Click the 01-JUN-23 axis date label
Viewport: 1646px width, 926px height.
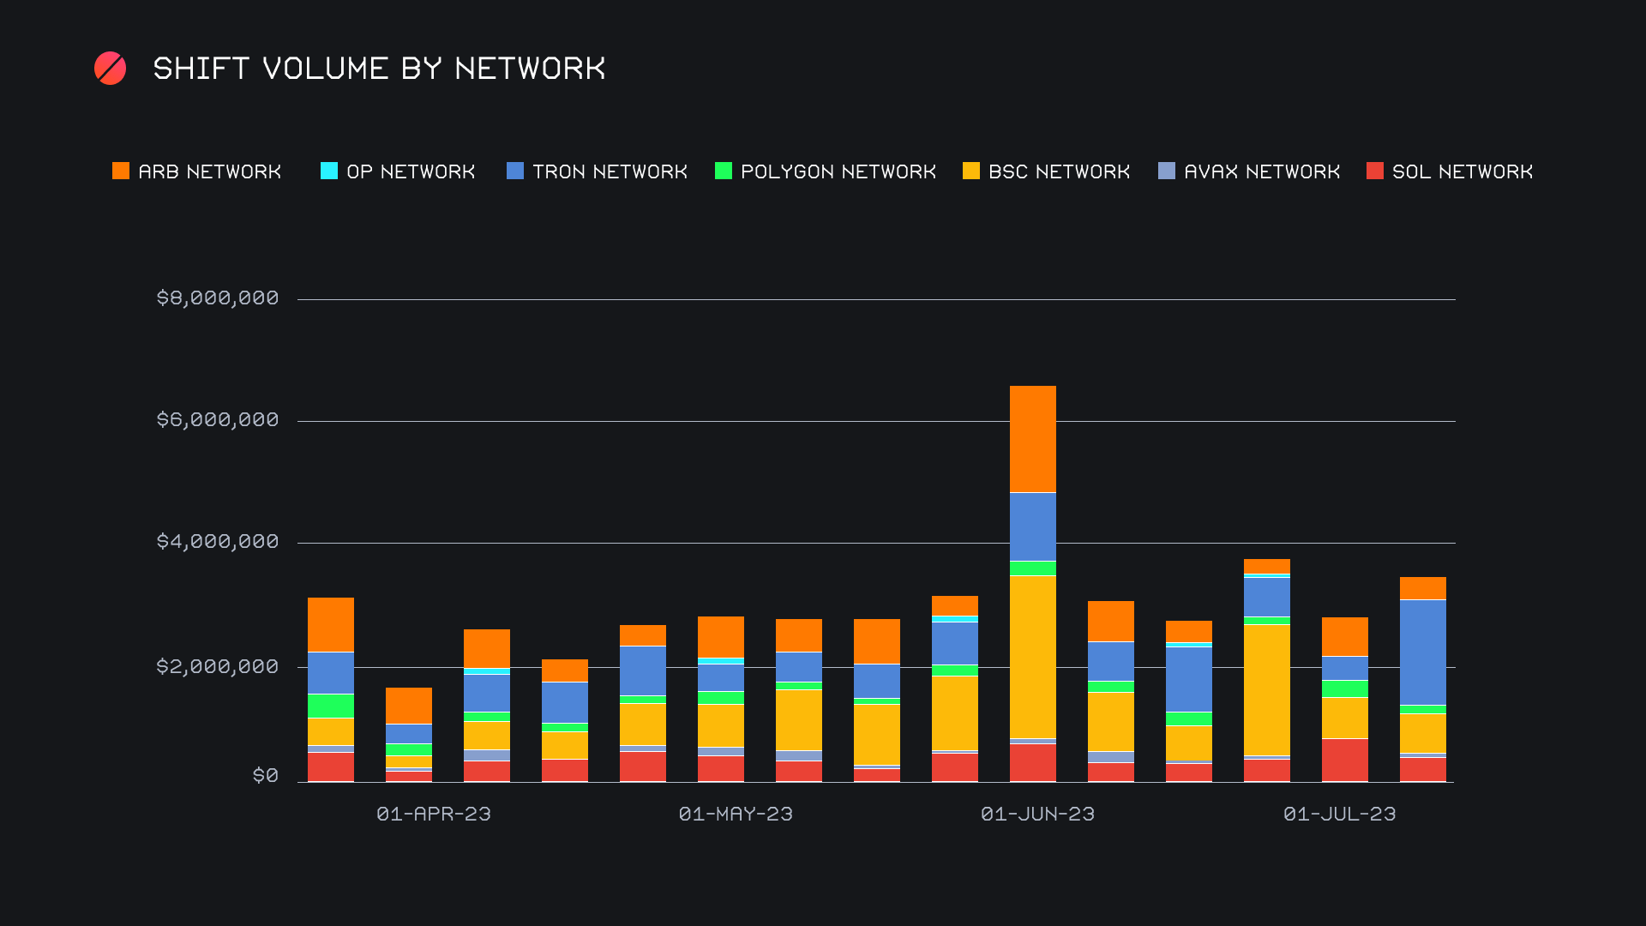coord(1037,814)
